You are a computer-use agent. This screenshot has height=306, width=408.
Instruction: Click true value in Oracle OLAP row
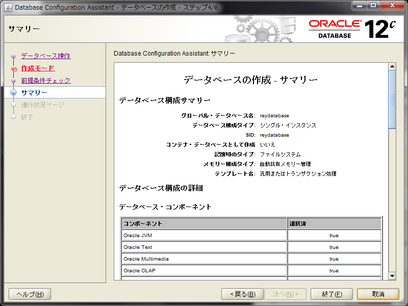tap(334, 271)
